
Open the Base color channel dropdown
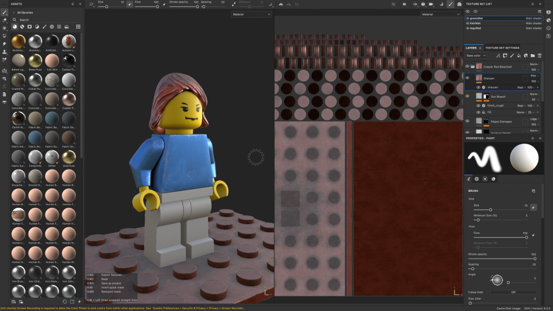click(476, 56)
